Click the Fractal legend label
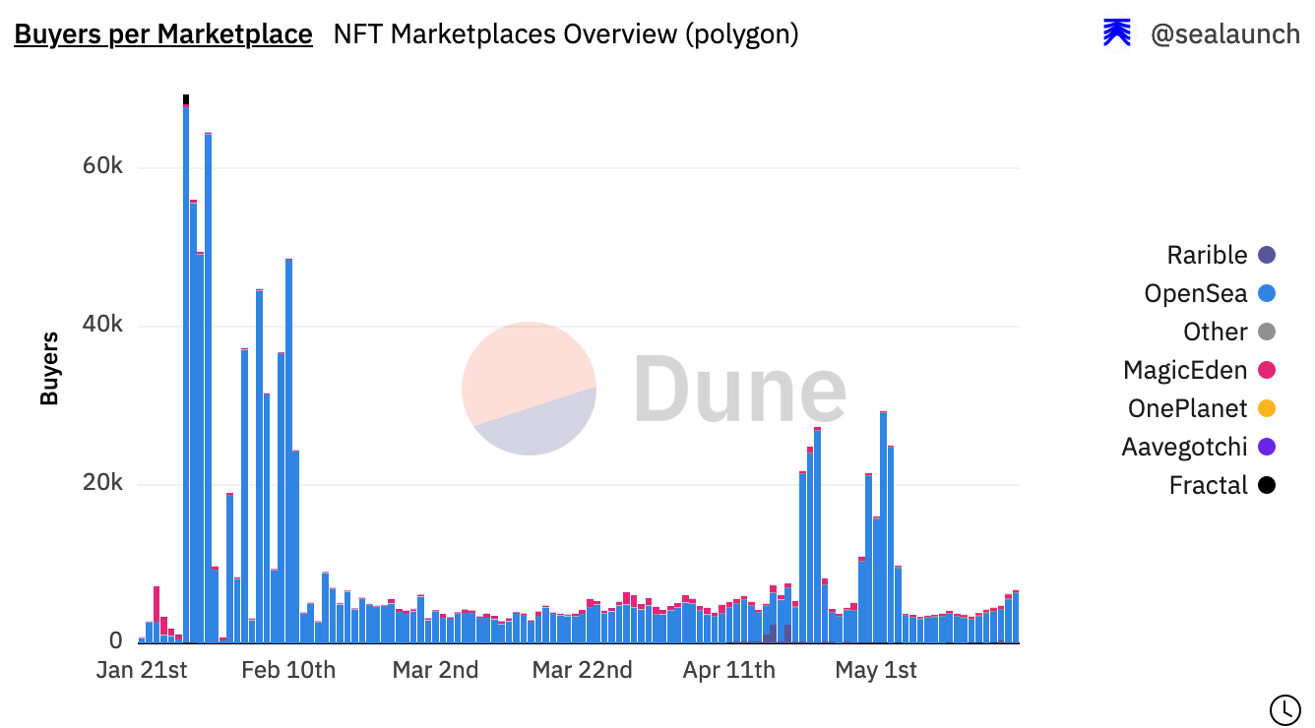Screen dimensions: 1315x728 (1209, 485)
